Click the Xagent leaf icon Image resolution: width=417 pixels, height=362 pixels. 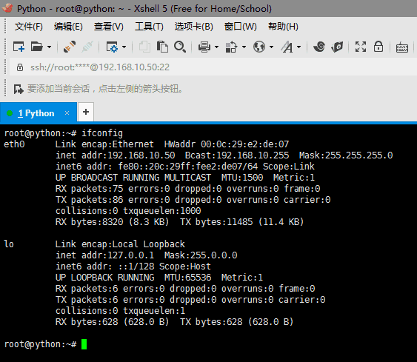337,47
